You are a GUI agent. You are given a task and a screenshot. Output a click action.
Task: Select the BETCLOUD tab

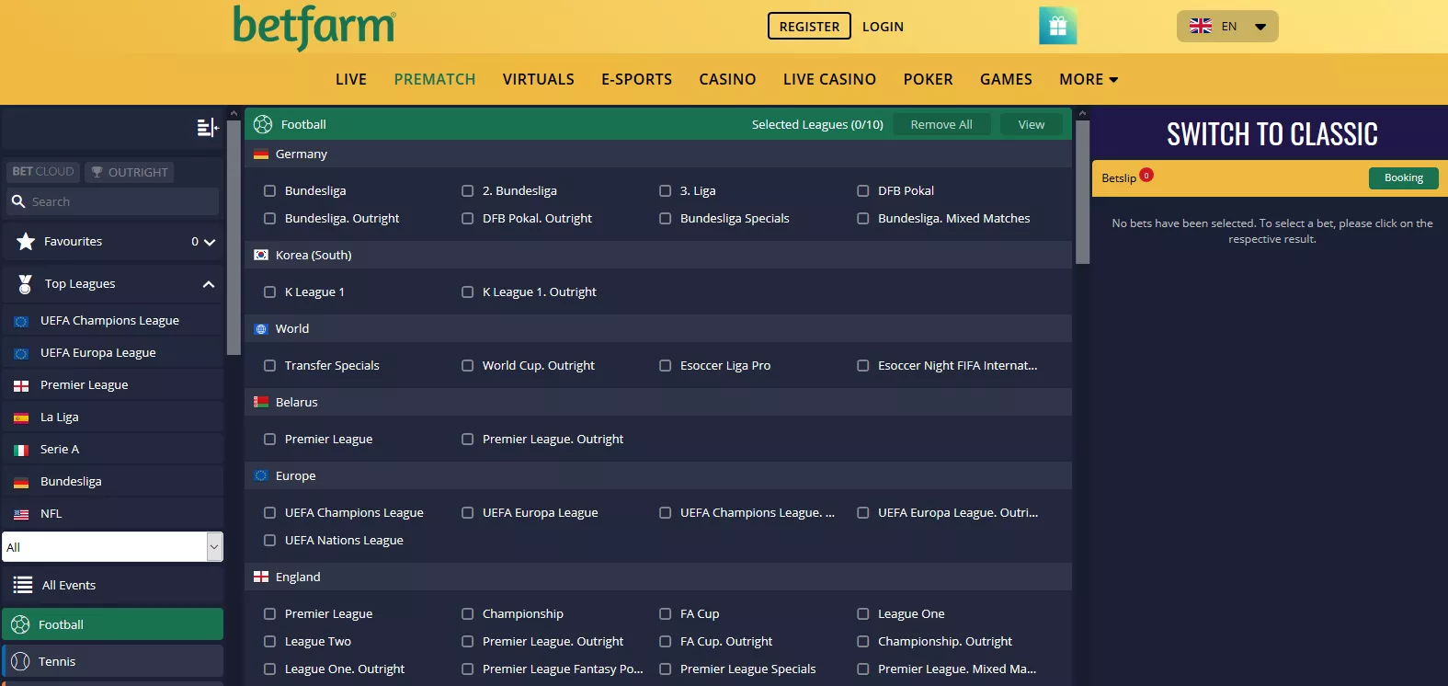click(43, 172)
